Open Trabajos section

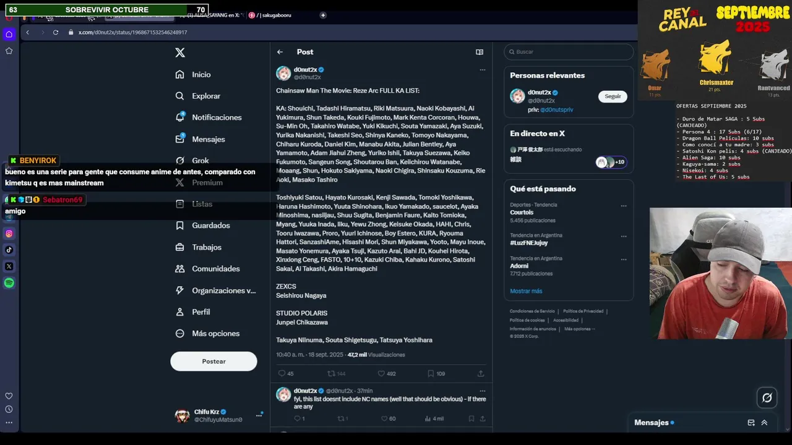(x=198, y=247)
